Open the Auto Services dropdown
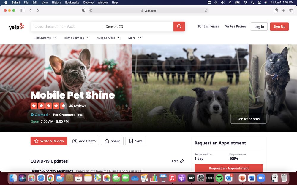 (109, 38)
